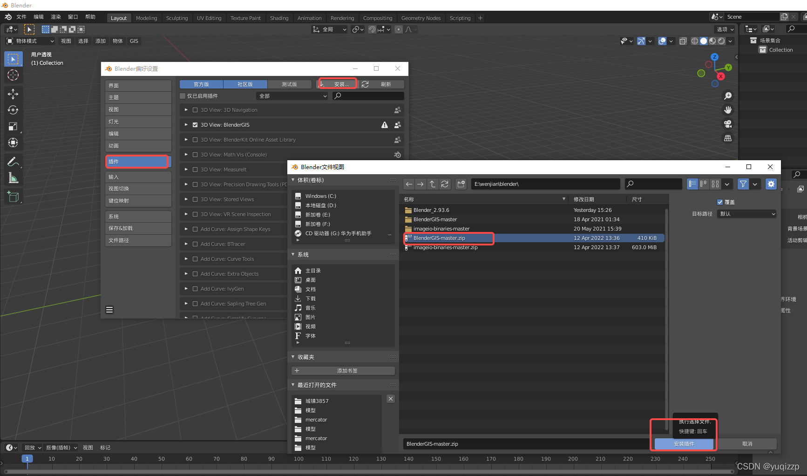
Task: Click the 安装插件 button
Action: [684, 444]
